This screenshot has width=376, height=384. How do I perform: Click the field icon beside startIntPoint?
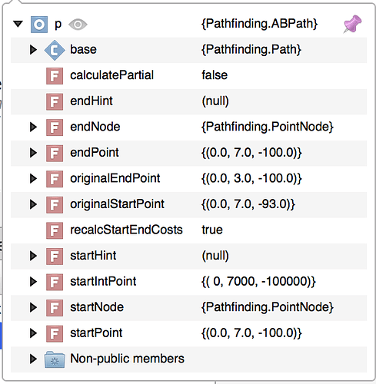click(55, 282)
